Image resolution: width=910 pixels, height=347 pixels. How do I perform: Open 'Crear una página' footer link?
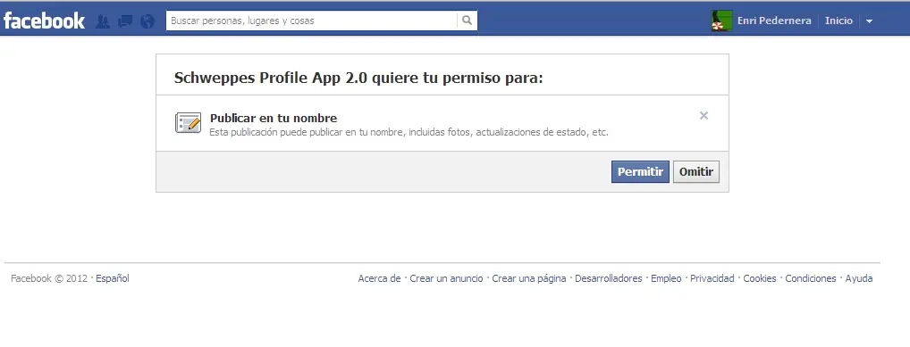pos(528,278)
